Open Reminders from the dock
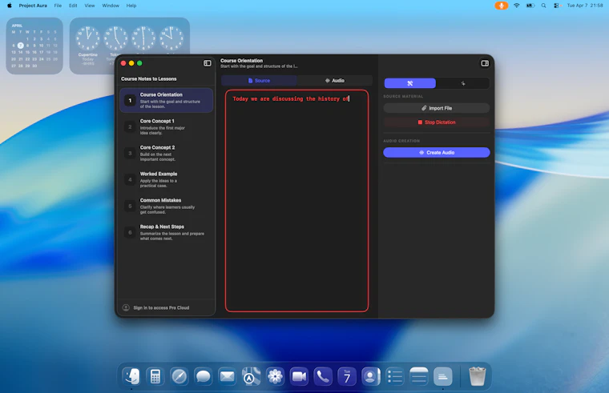 tap(395, 376)
